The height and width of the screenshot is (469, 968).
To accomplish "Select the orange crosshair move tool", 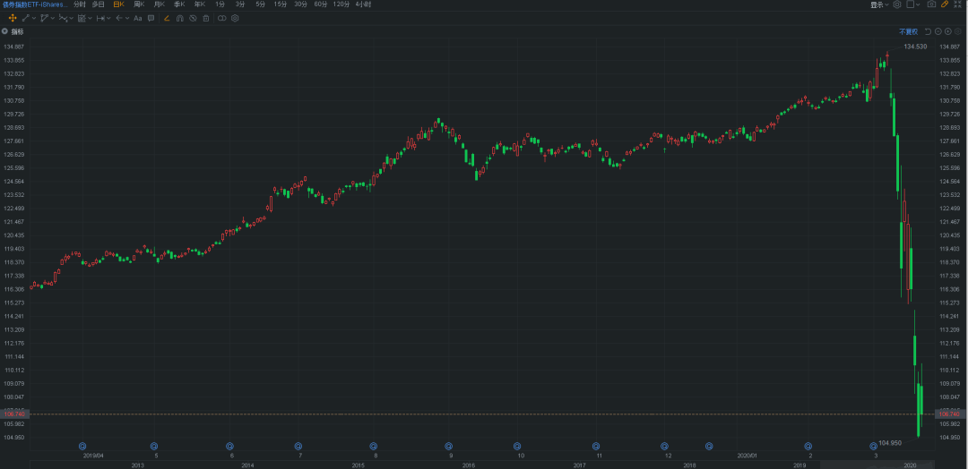I will [x=13, y=18].
